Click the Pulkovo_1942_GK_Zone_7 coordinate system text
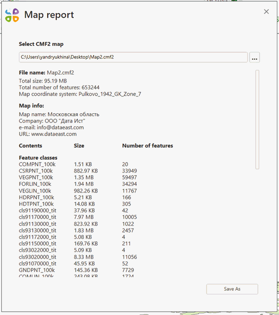 click(109, 94)
